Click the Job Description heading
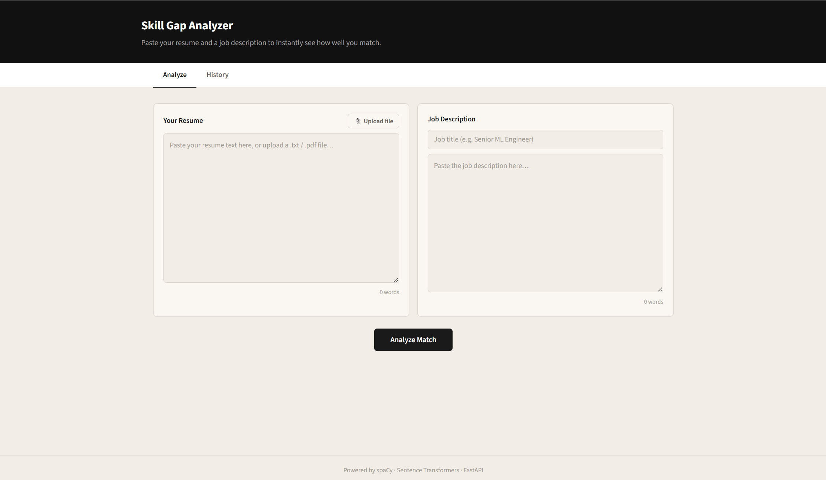 [451, 119]
